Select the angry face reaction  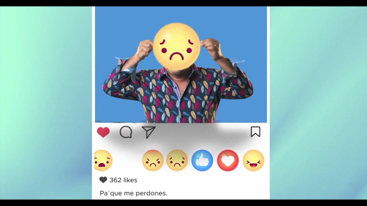click(153, 161)
